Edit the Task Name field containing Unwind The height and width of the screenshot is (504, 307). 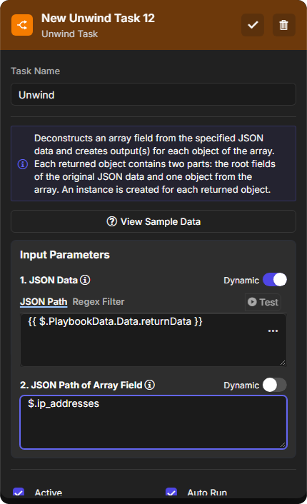coord(153,94)
